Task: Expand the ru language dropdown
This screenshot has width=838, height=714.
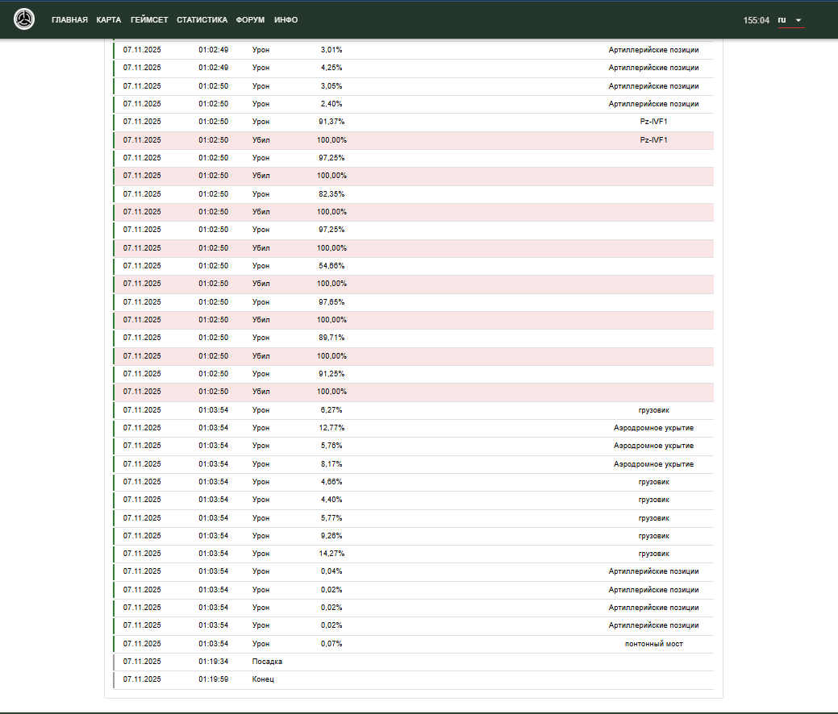Action: [782, 20]
